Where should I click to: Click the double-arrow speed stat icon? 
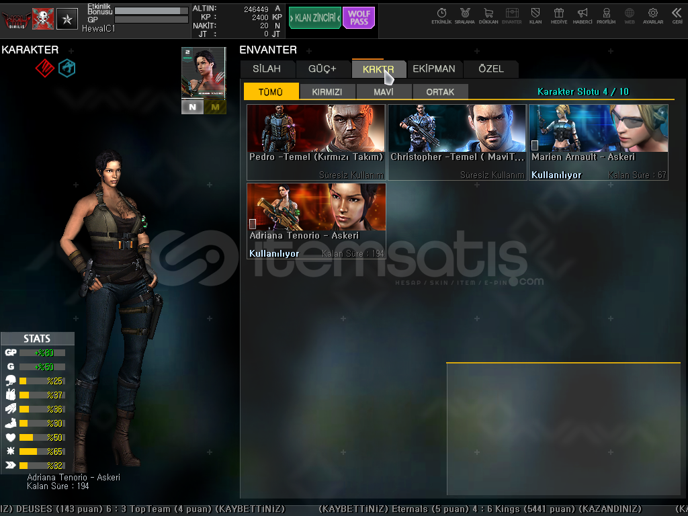[11, 465]
